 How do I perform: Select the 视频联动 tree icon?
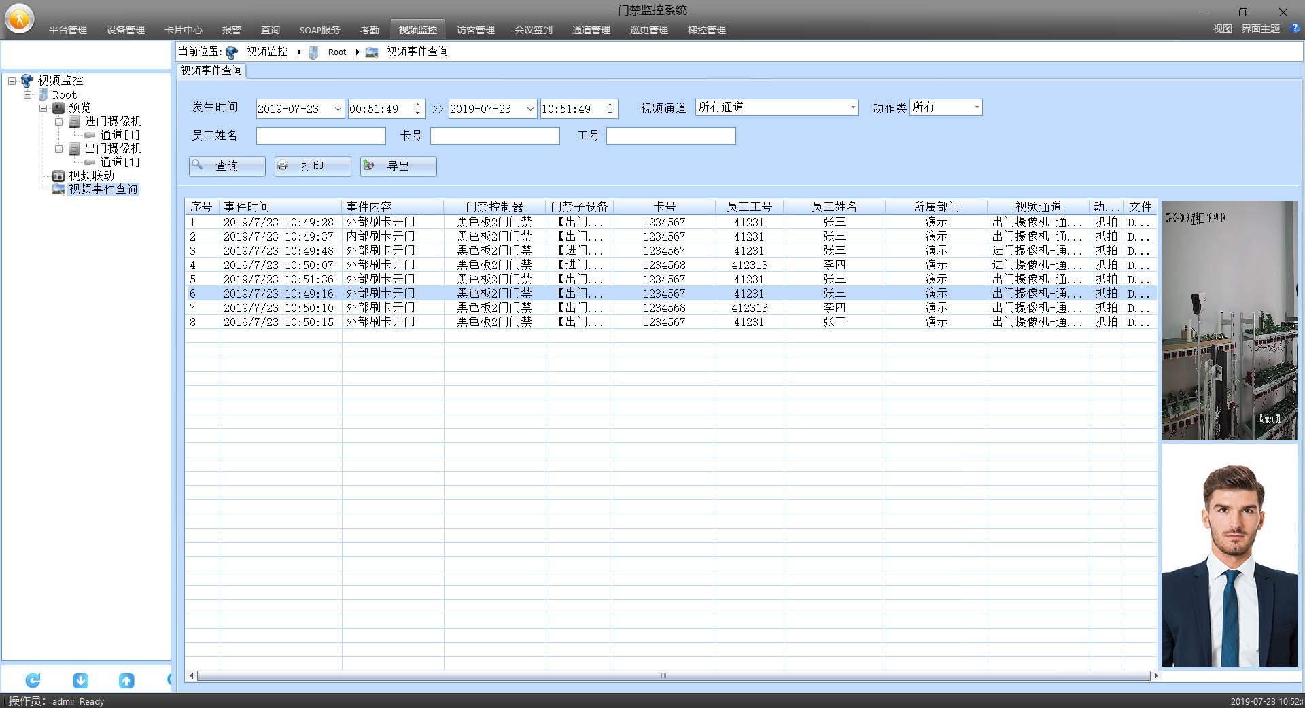[58, 176]
